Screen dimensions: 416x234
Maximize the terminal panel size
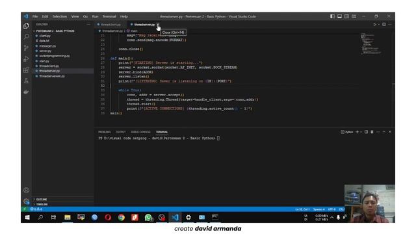384,132
